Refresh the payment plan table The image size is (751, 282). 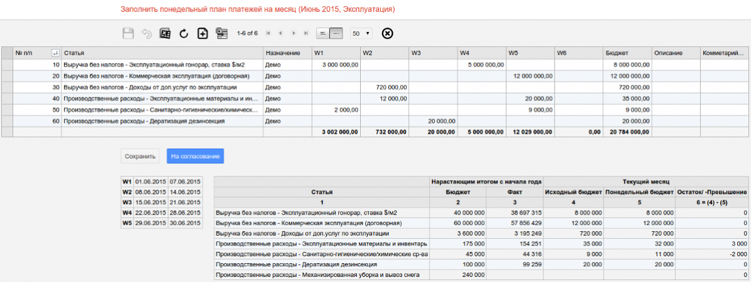coord(184,33)
